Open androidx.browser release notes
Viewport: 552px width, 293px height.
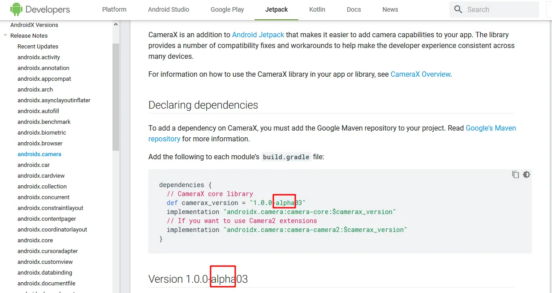(x=40, y=143)
